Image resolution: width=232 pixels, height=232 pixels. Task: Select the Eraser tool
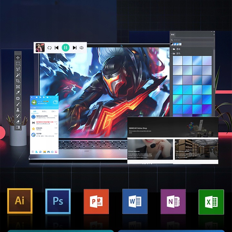[18, 121]
